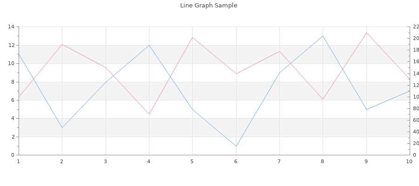Click the pink line's highest peak at x=9
This screenshot has height=186, width=419.
point(366,33)
